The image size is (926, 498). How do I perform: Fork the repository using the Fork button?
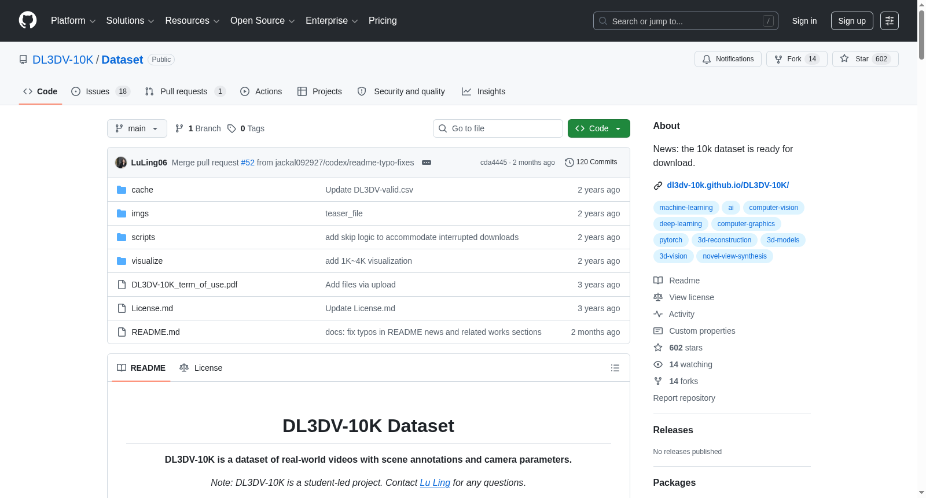click(796, 59)
